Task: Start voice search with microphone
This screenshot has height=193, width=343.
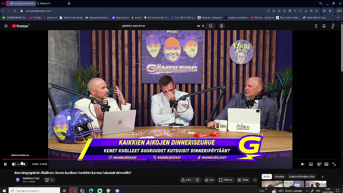Action: point(221,26)
